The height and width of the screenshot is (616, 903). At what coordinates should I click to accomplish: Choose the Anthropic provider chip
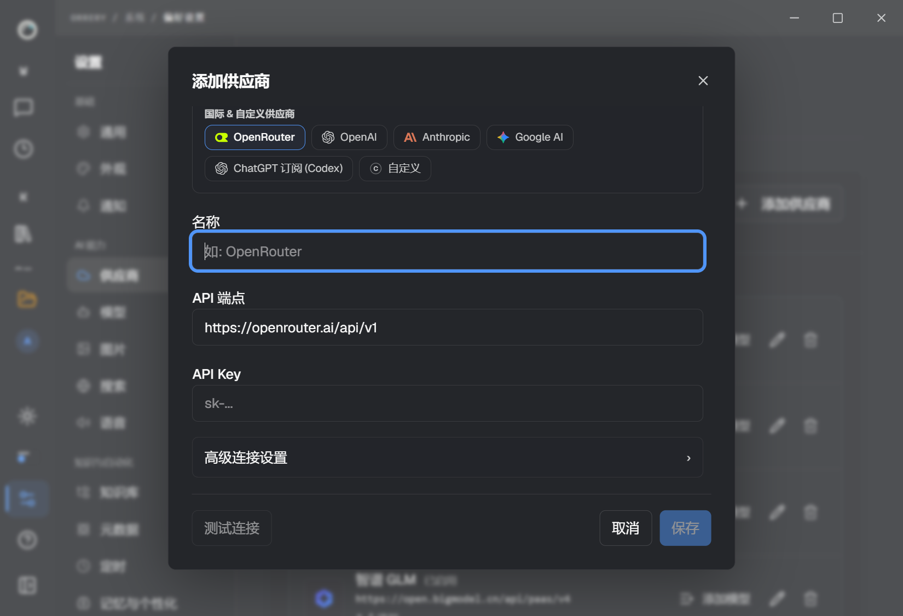[437, 137]
